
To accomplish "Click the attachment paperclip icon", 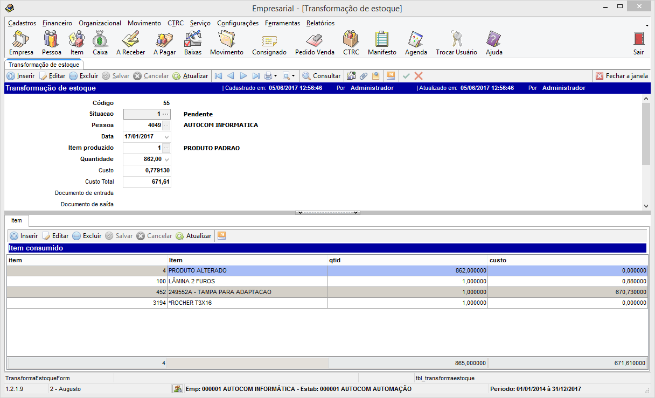I will [x=364, y=76].
